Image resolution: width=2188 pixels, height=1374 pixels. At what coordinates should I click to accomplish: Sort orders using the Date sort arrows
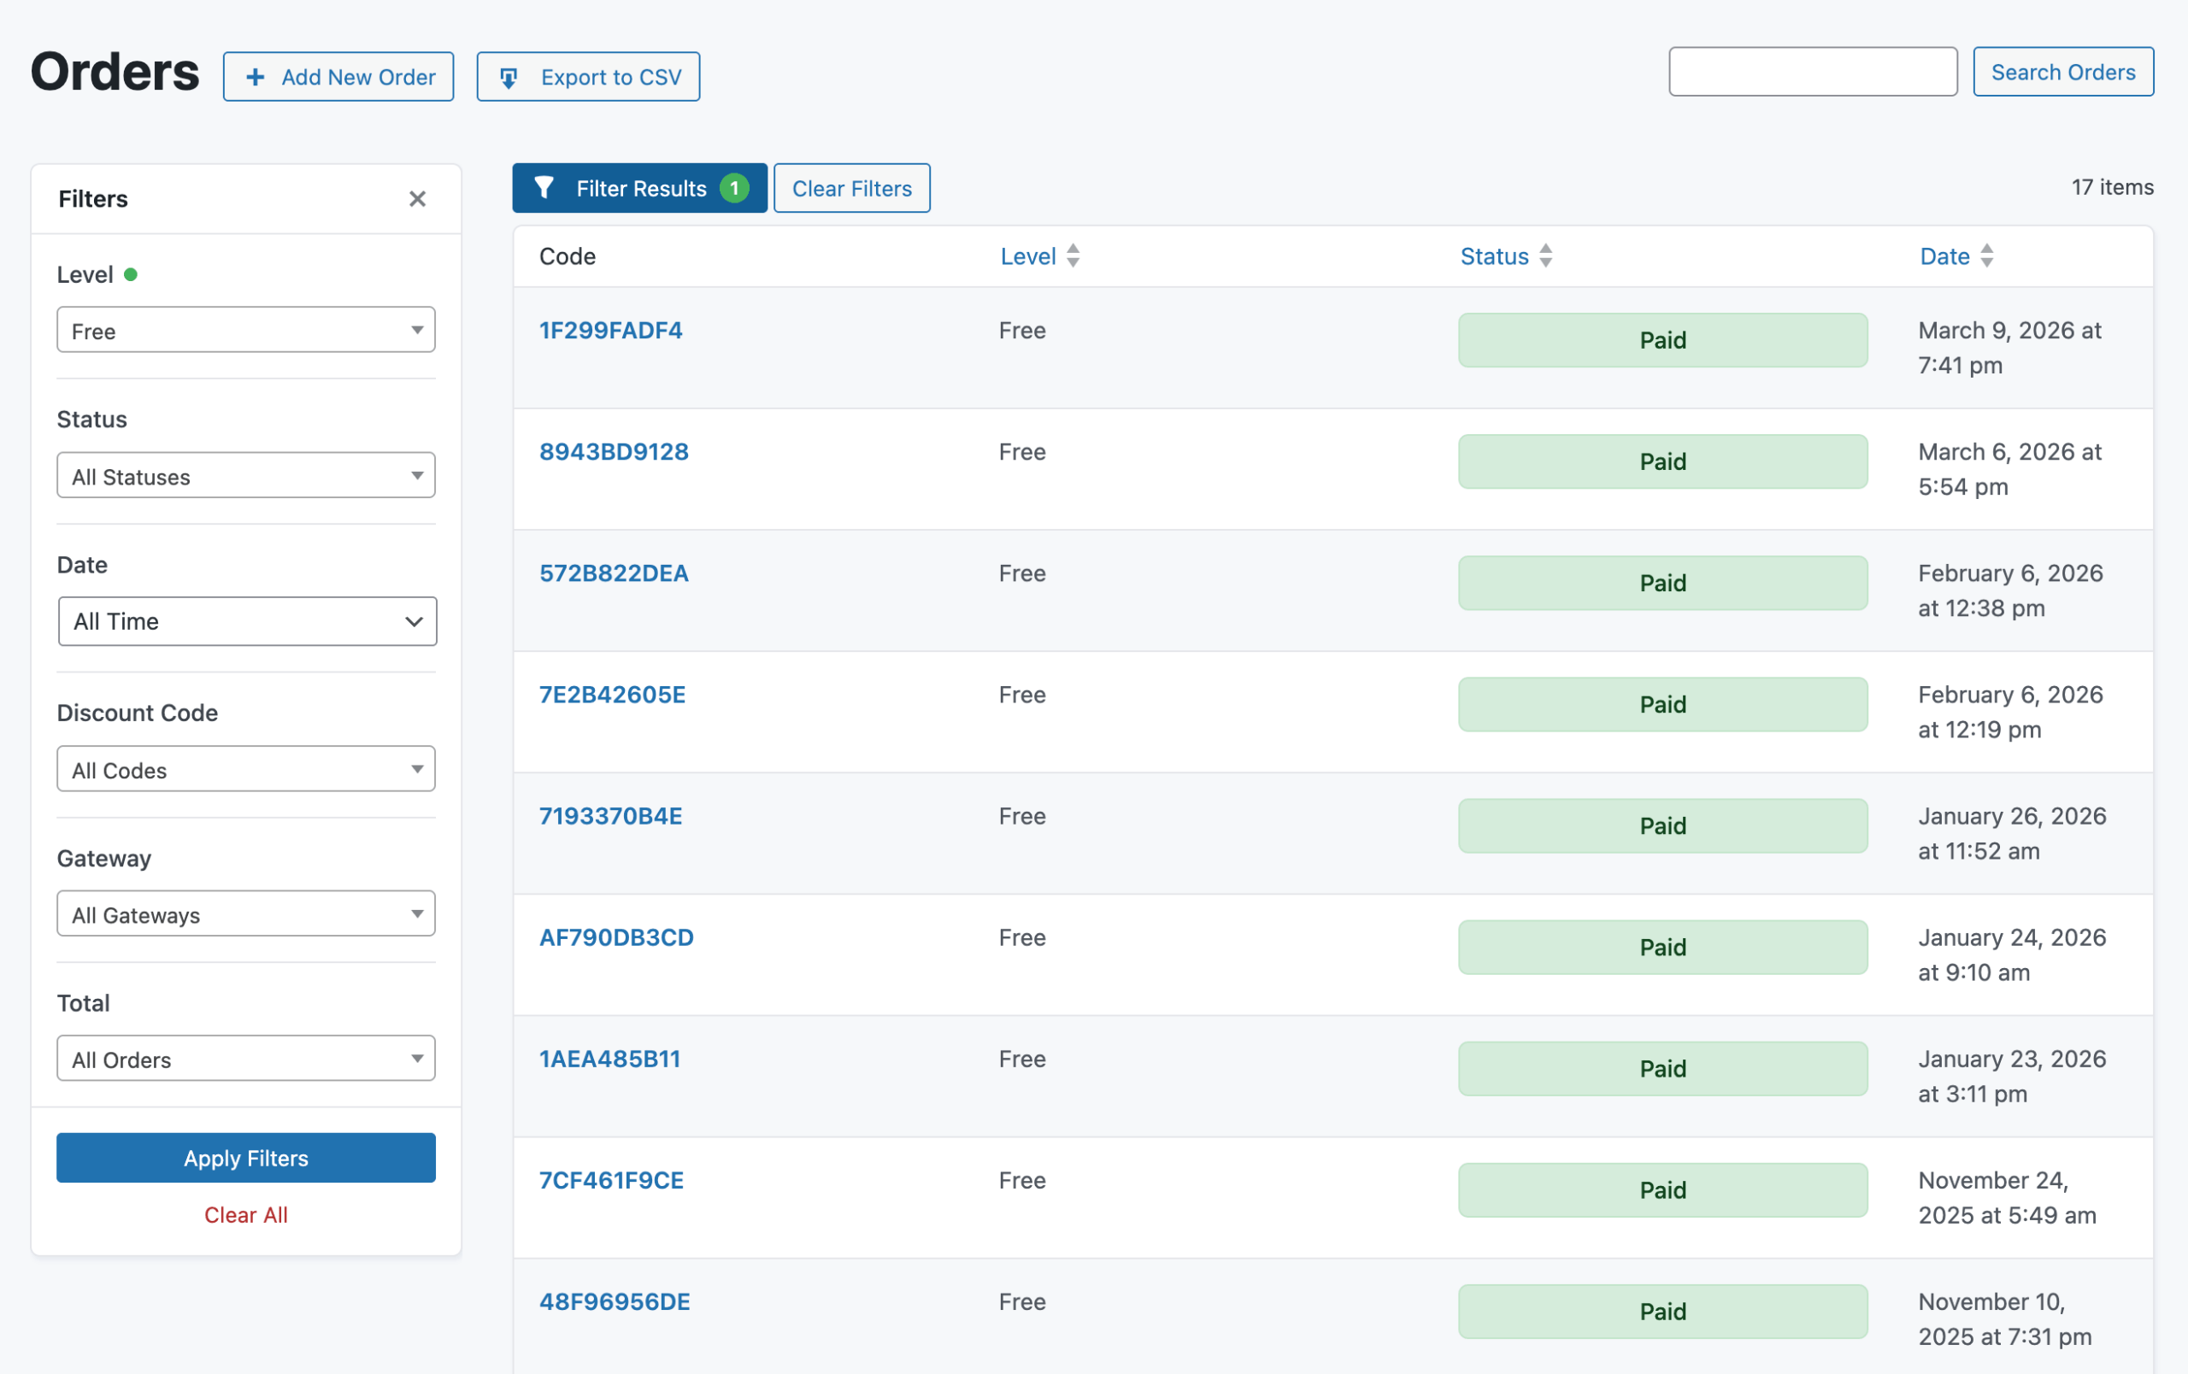(1987, 256)
